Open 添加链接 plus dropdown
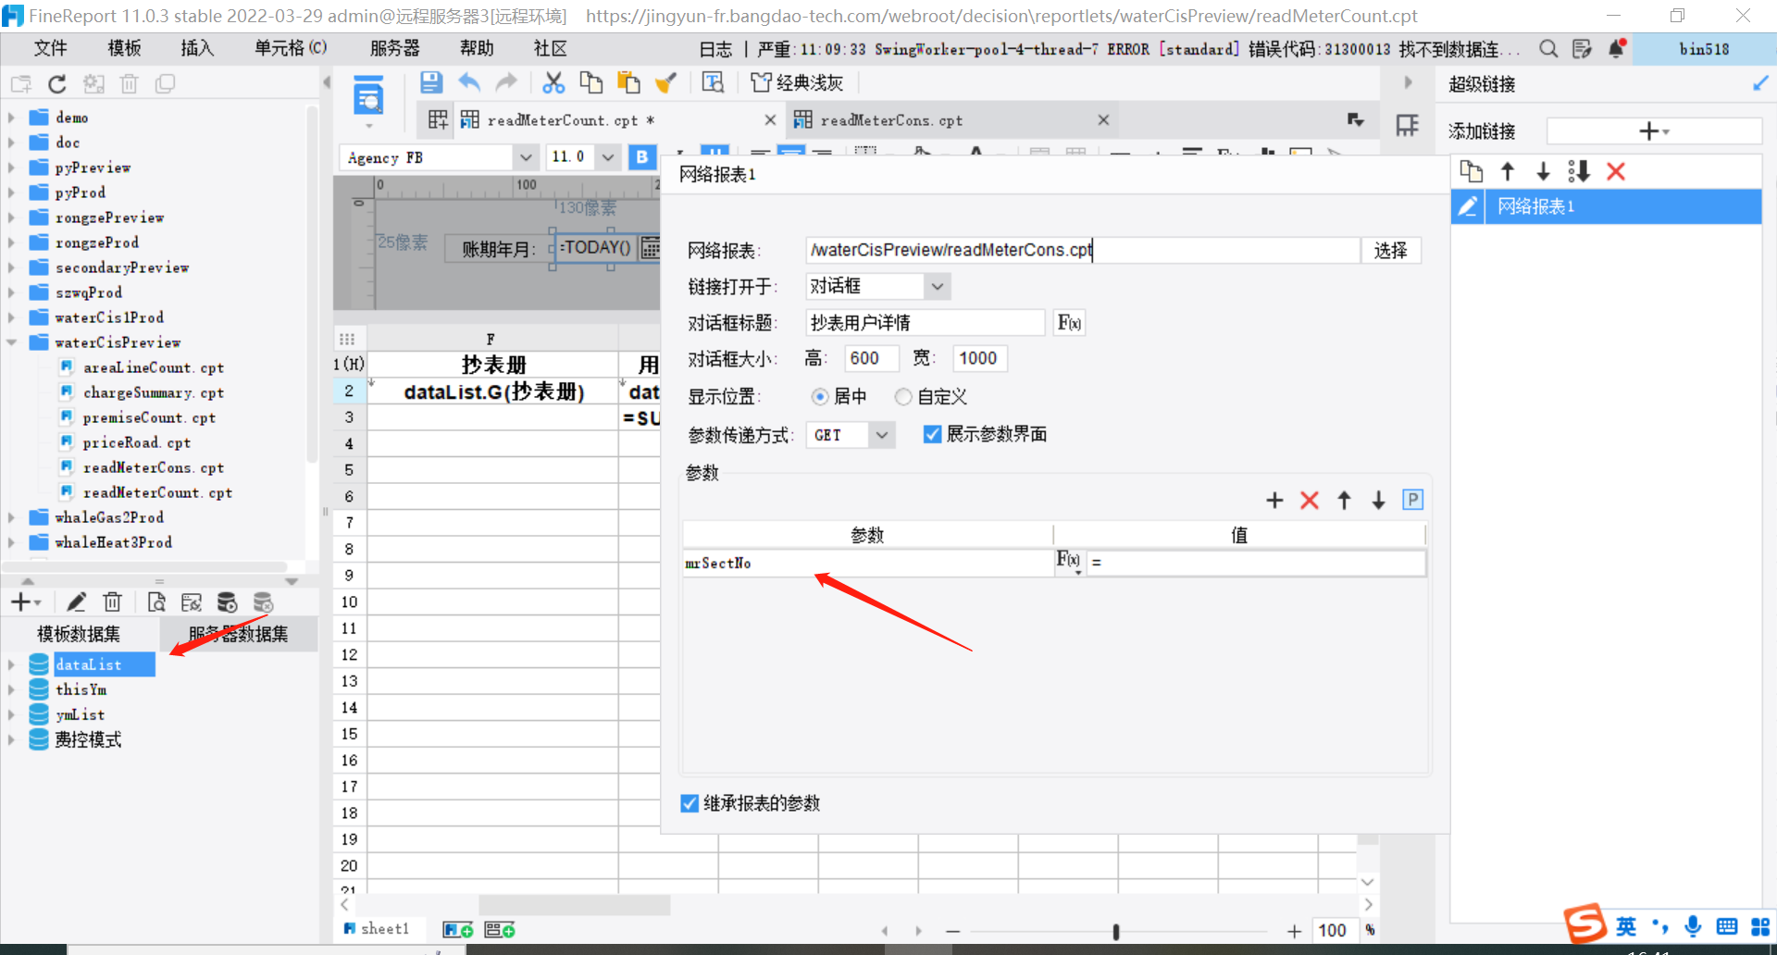Image resolution: width=1777 pixels, height=955 pixels. (1654, 131)
